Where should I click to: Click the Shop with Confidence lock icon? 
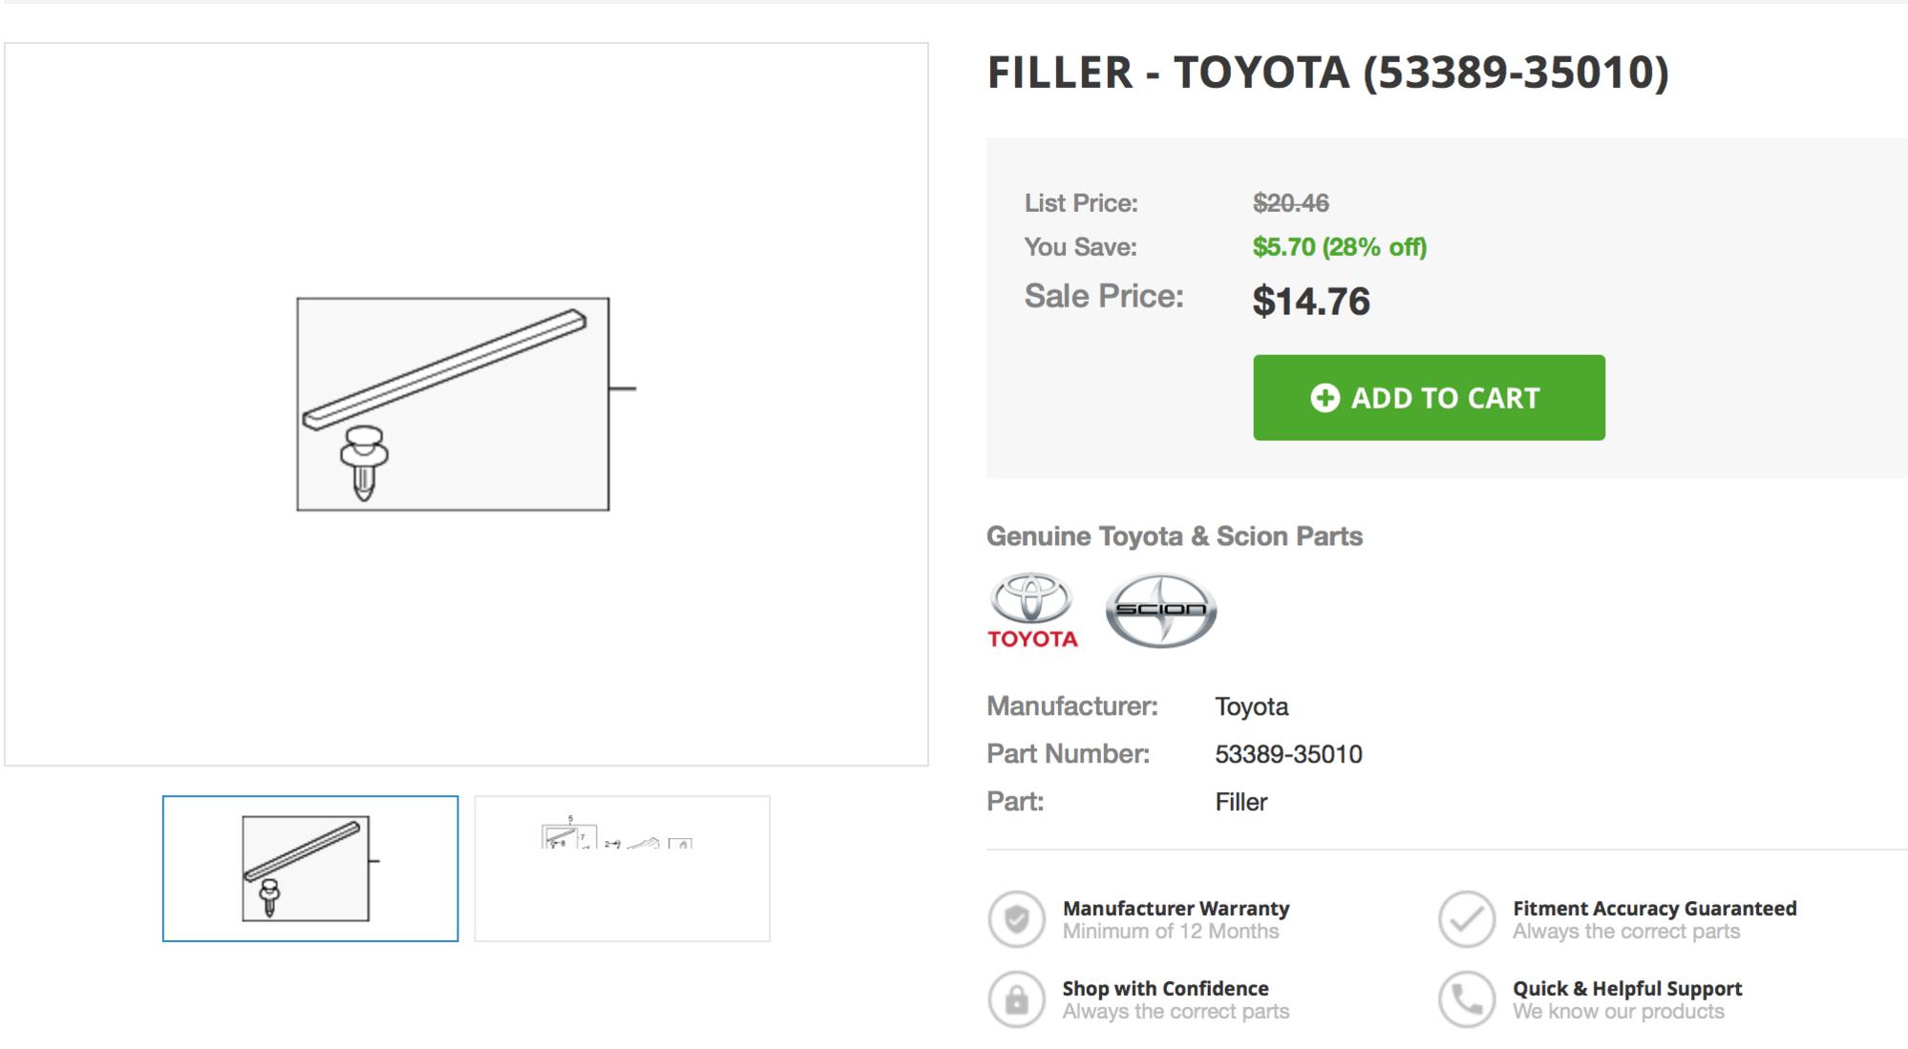click(1017, 999)
